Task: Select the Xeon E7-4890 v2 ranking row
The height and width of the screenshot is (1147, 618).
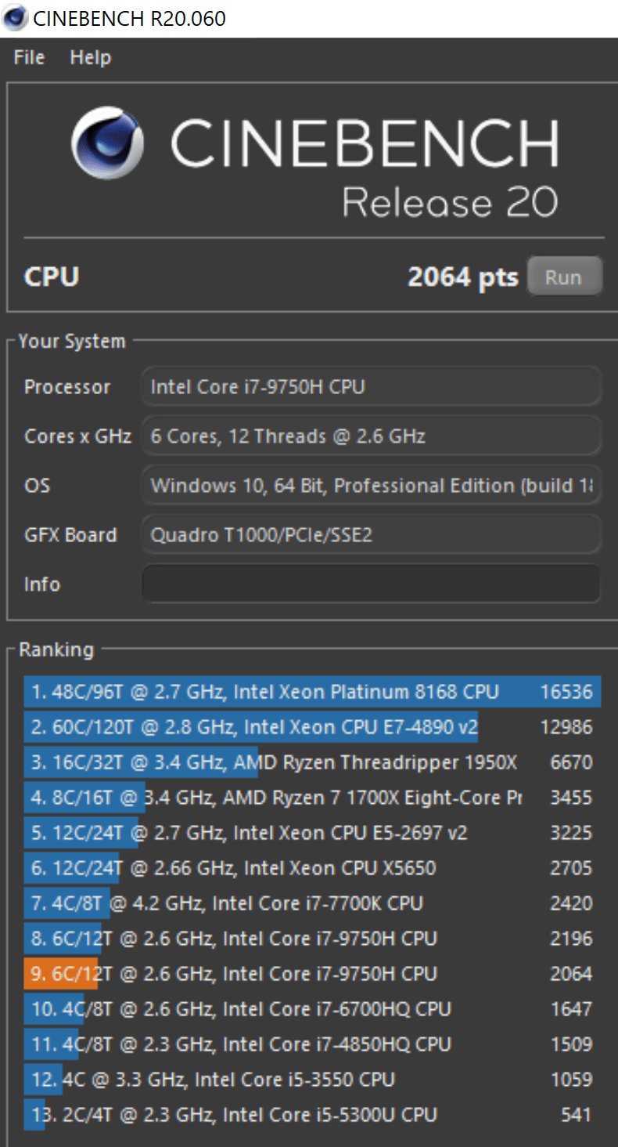Action: [311, 727]
